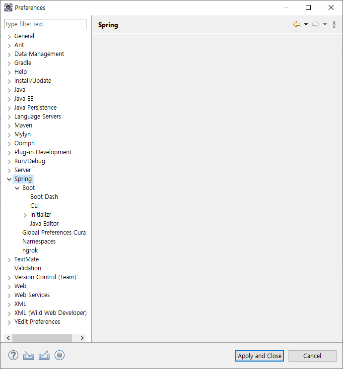Select the Web tree item

pos(20,286)
